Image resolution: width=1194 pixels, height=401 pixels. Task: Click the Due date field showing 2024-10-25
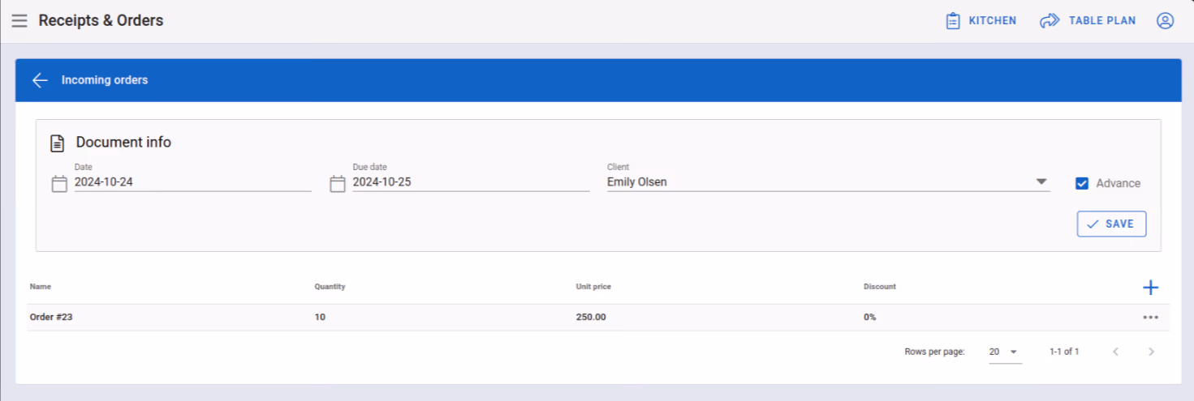[471, 182]
